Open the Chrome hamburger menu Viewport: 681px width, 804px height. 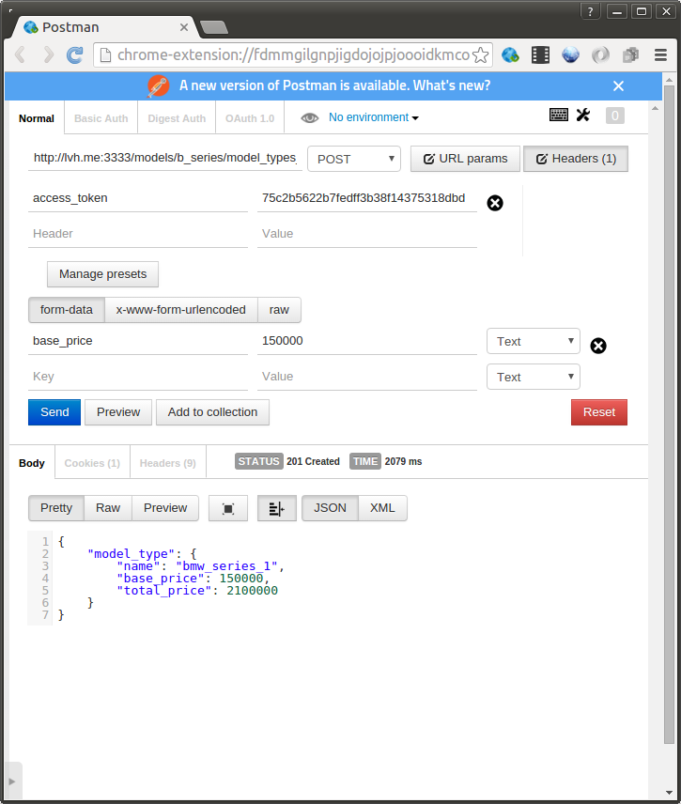[x=660, y=54]
